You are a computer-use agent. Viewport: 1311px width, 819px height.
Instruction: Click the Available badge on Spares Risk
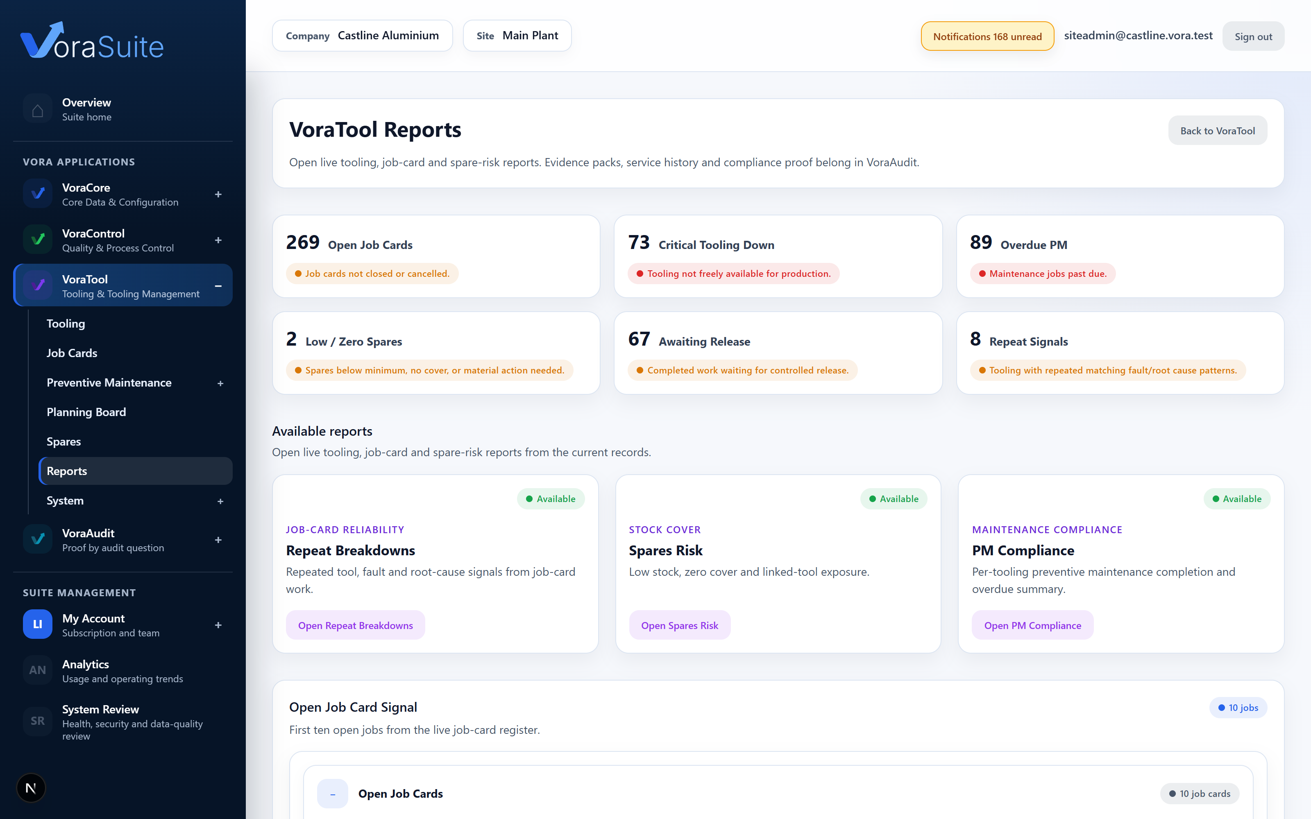(x=893, y=498)
